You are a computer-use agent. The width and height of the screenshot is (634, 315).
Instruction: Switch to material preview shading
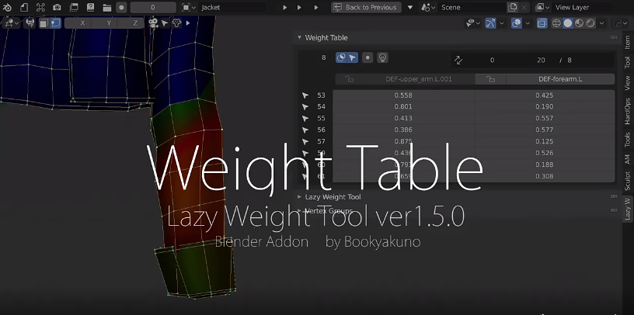(579, 23)
